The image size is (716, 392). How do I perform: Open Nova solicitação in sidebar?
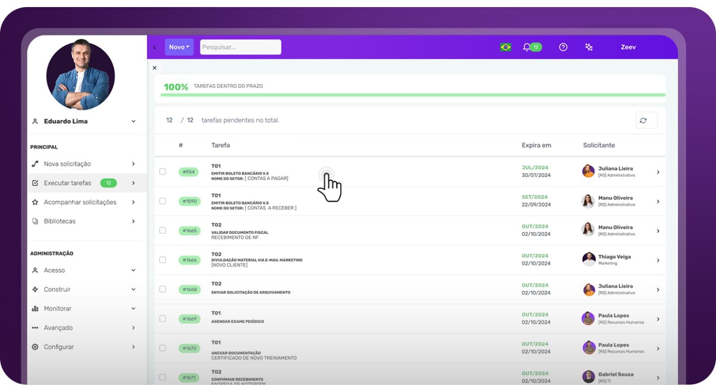pos(67,164)
